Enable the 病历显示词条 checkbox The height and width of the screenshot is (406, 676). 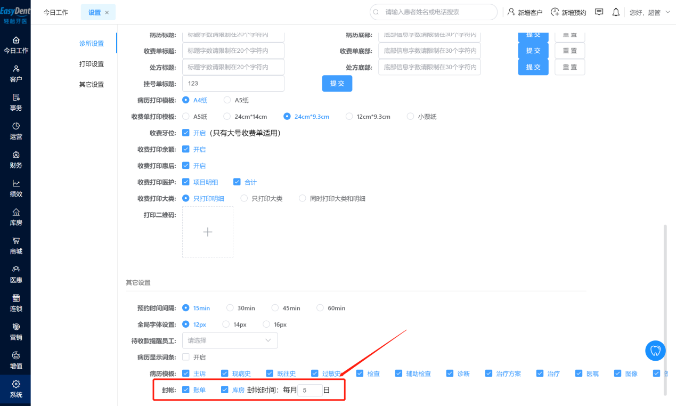tap(186, 357)
